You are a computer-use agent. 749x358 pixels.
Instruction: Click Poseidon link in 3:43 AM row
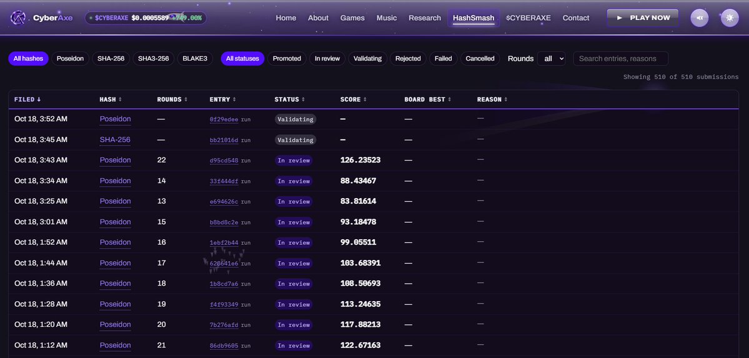[115, 160]
